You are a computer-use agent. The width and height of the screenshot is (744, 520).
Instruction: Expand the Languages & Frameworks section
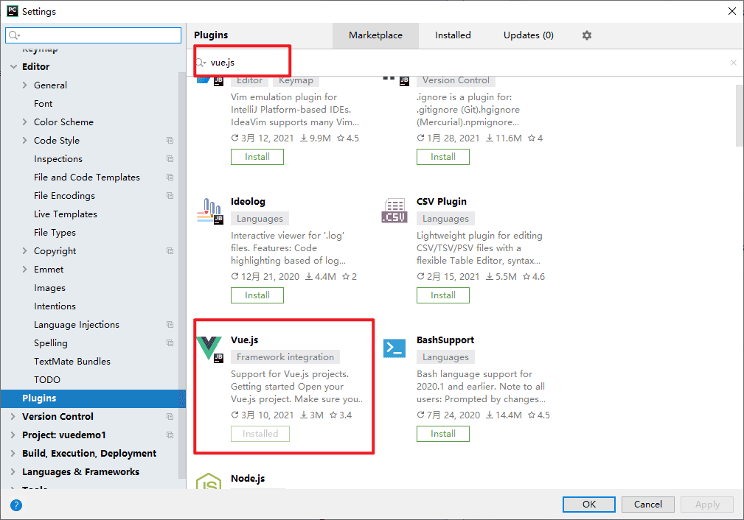(x=13, y=471)
